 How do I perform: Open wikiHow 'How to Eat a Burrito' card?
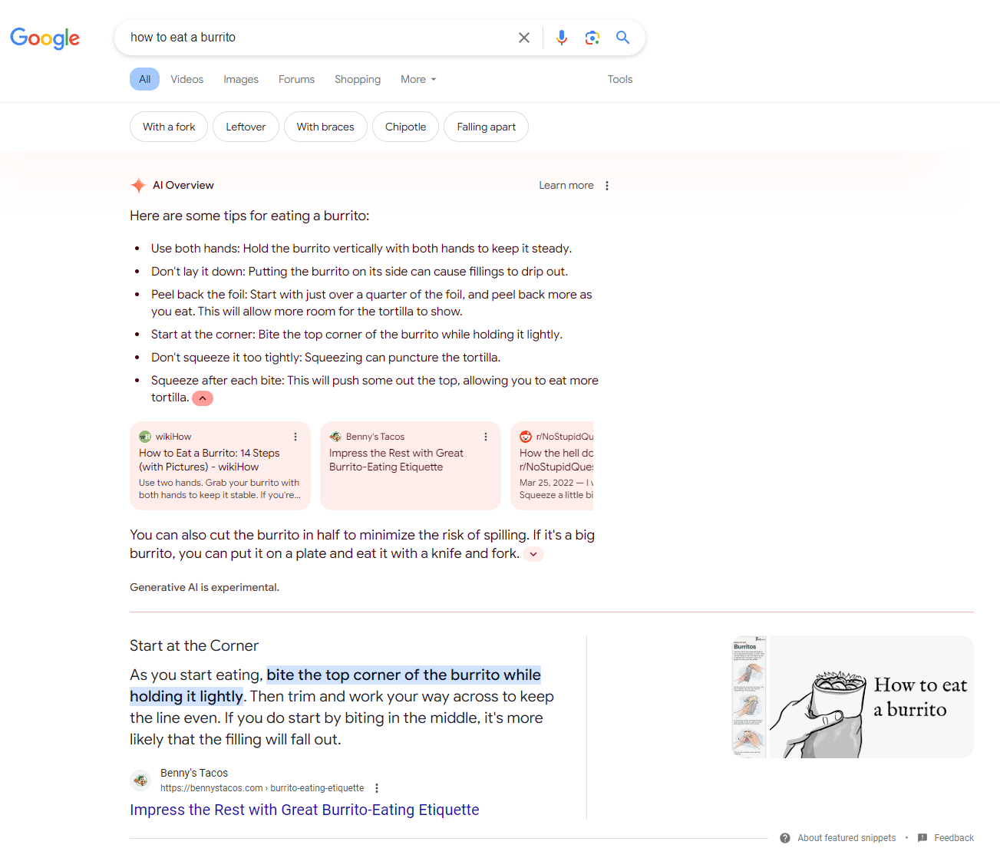(x=220, y=466)
